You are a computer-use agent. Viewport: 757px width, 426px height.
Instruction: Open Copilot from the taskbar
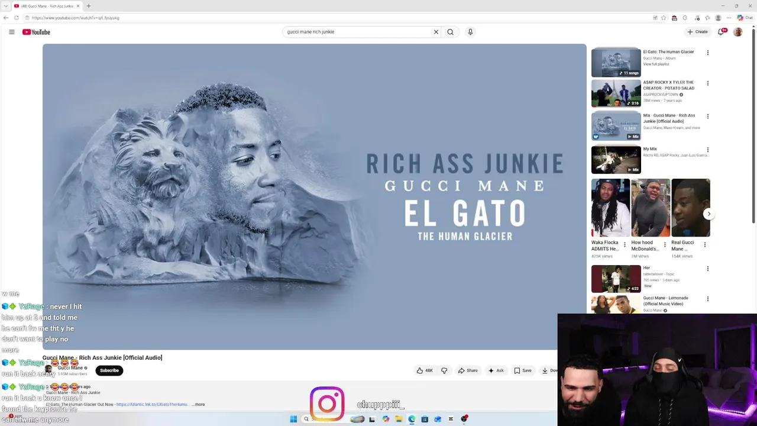coord(386,419)
